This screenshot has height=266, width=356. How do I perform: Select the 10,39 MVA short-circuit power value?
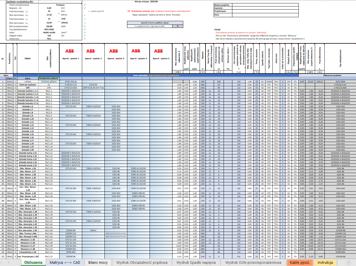49,22
